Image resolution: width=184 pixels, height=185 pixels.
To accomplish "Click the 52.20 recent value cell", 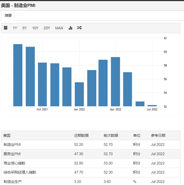I will 79,144.
